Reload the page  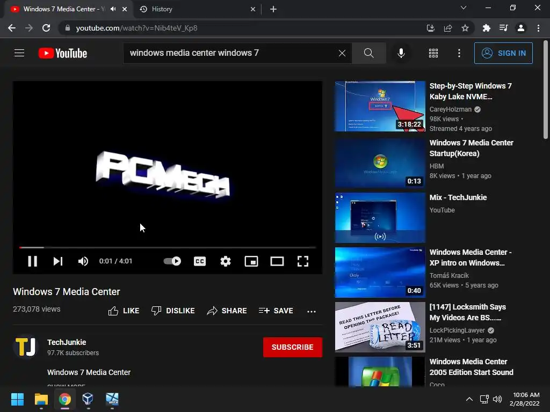[46, 28]
